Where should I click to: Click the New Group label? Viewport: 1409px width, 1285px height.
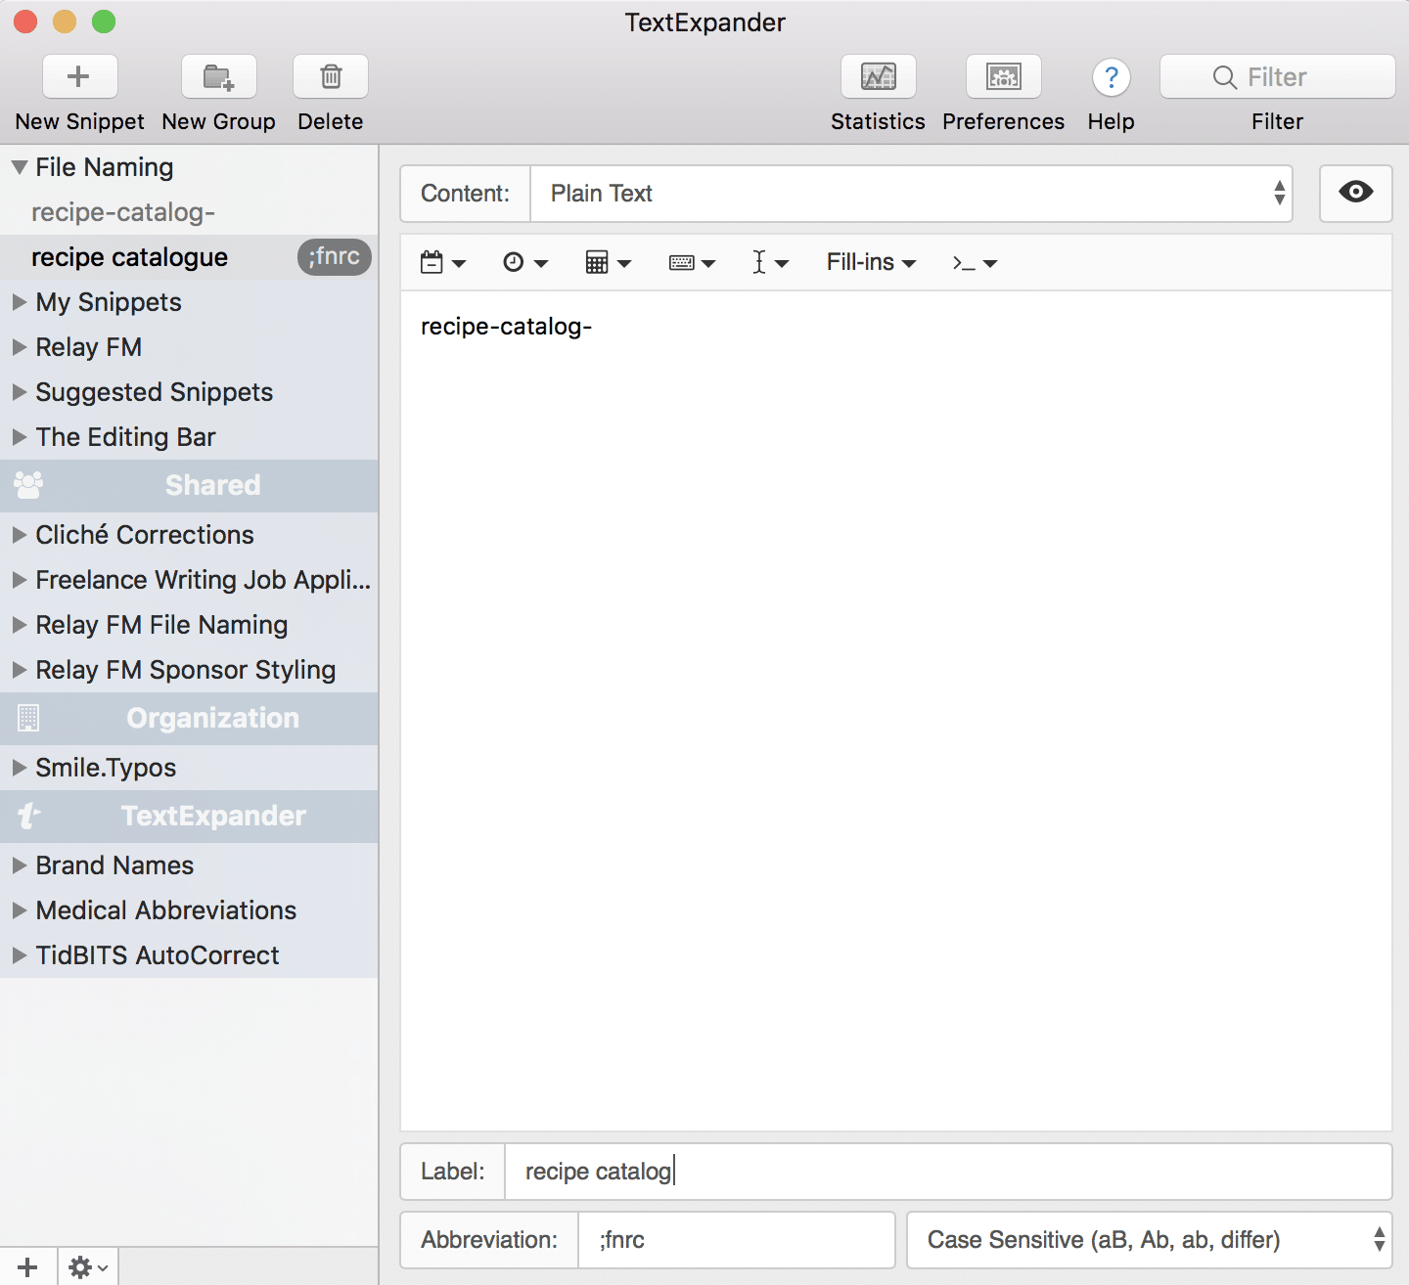[218, 121]
